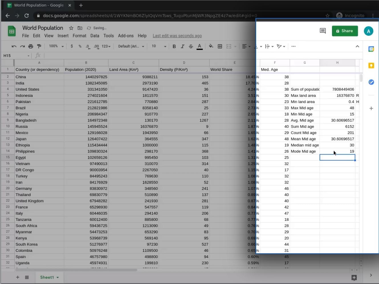The width and height of the screenshot is (379, 284).
Task: Click the green Share button
Action: (345, 31)
